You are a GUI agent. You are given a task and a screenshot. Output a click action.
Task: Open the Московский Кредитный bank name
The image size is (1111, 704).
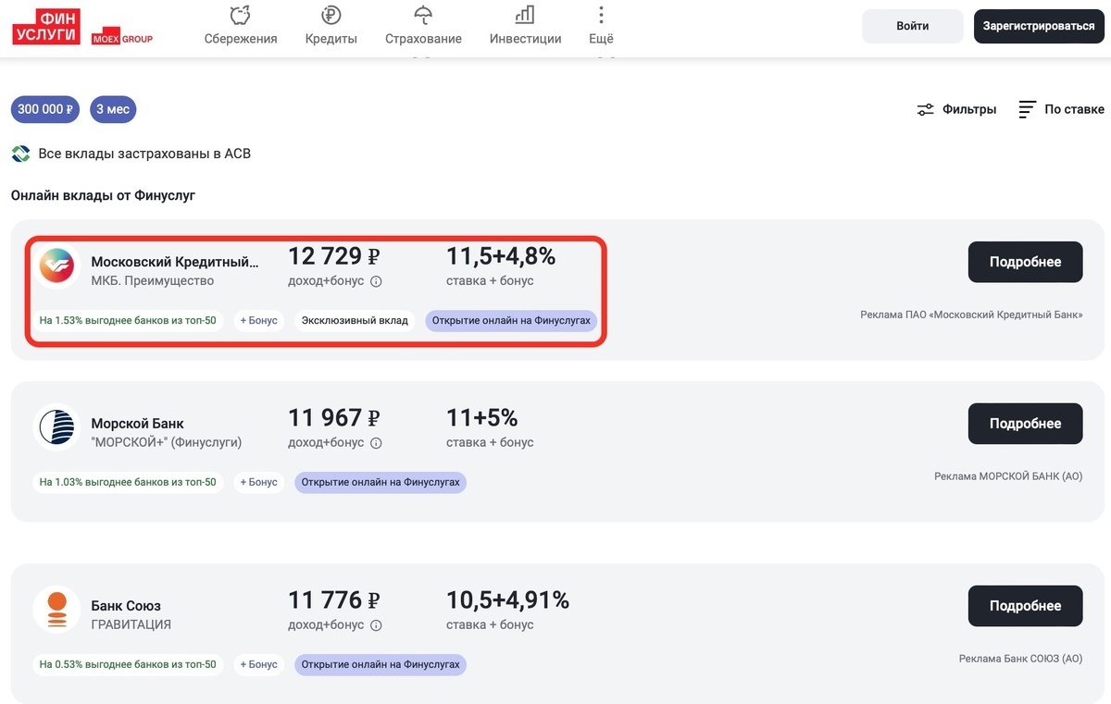tap(175, 263)
